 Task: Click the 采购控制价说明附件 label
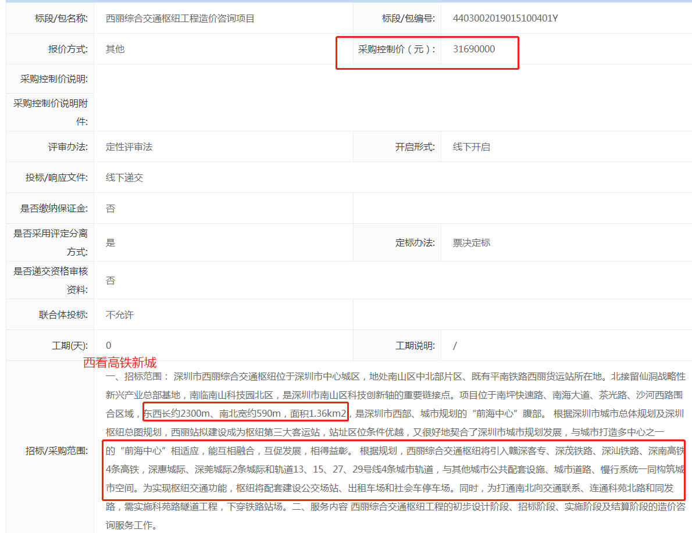(x=51, y=112)
